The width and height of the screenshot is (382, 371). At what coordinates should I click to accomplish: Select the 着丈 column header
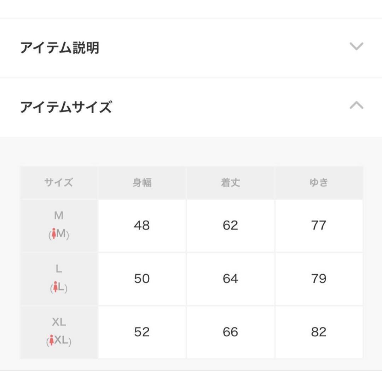click(231, 183)
